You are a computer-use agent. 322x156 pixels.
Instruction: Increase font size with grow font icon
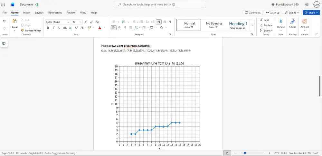(x=86, y=22)
